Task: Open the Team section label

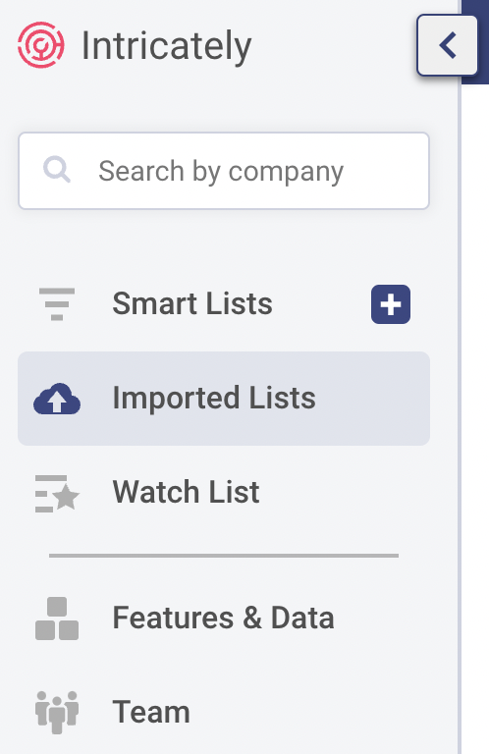Action: point(151,712)
